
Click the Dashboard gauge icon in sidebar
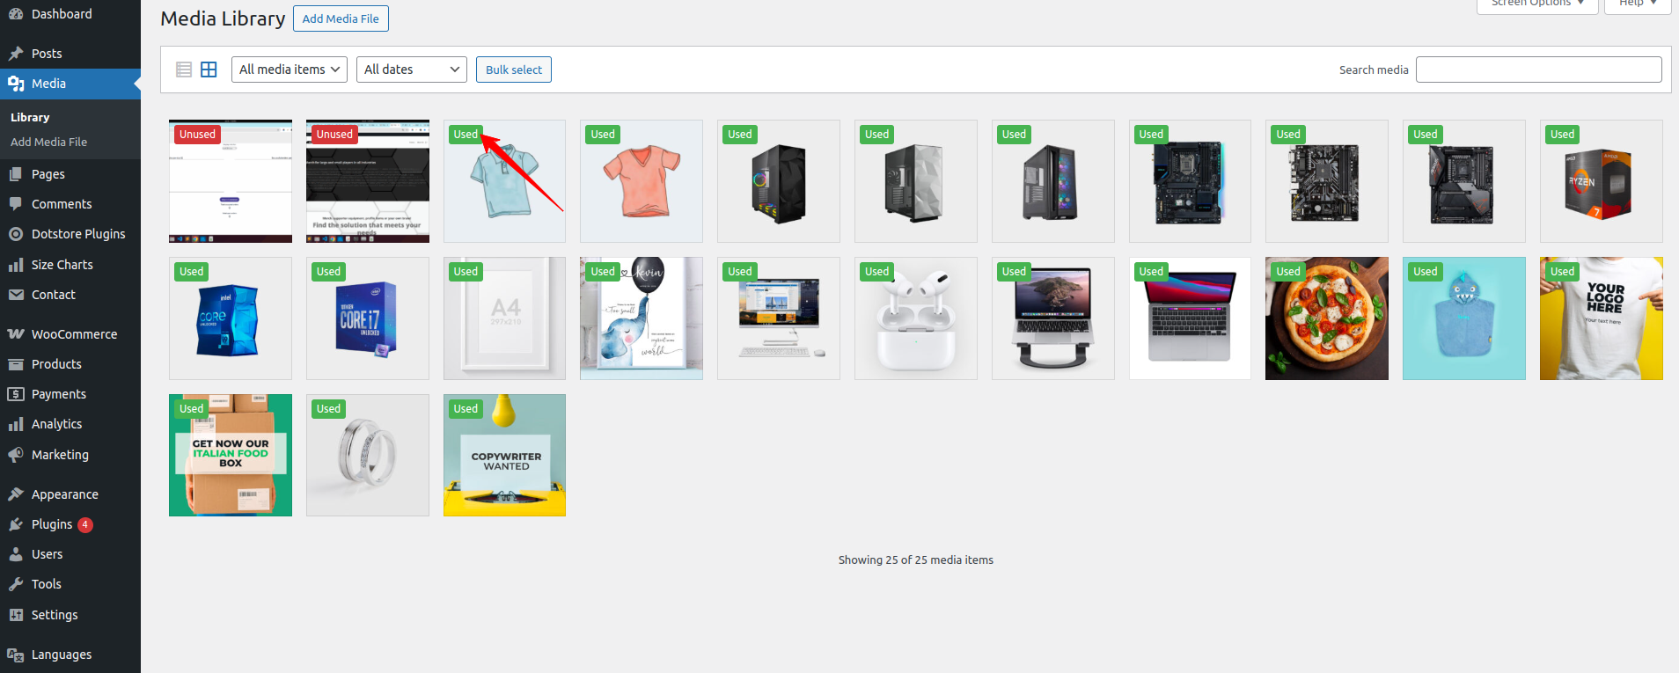(16, 14)
